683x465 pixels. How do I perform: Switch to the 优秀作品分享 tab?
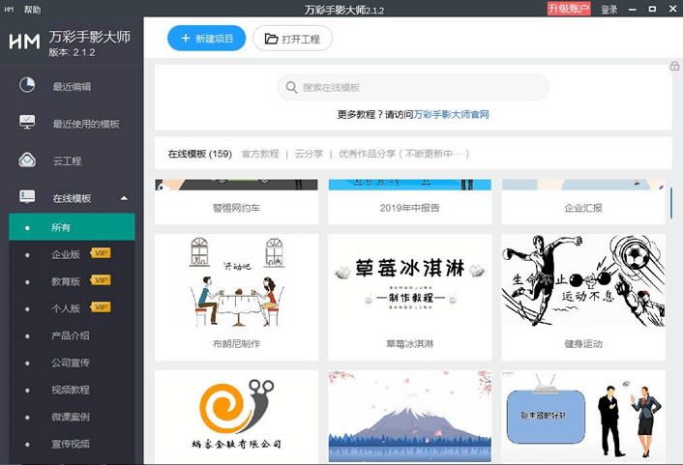(403, 154)
